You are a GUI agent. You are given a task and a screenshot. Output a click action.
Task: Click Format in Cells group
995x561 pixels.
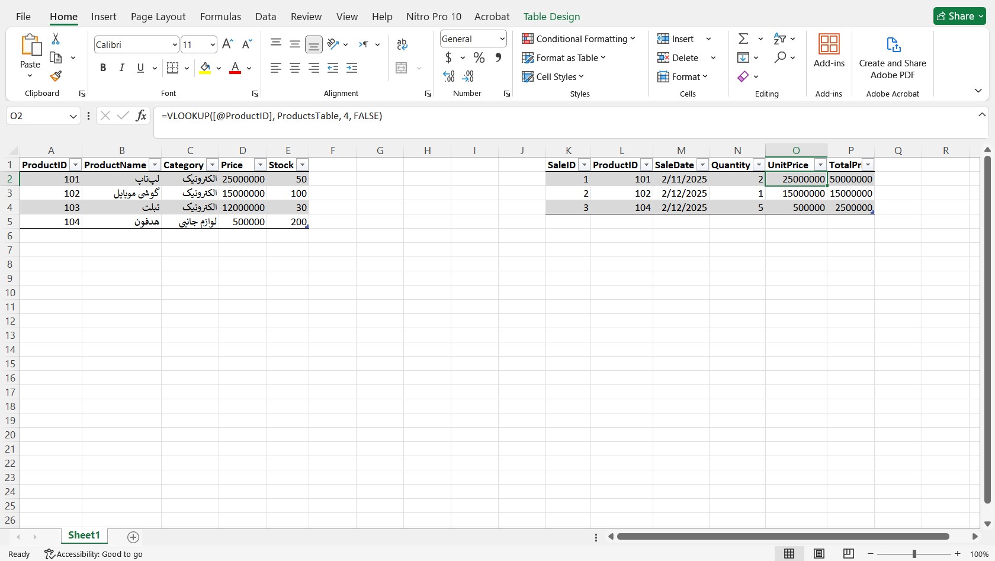click(x=683, y=76)
